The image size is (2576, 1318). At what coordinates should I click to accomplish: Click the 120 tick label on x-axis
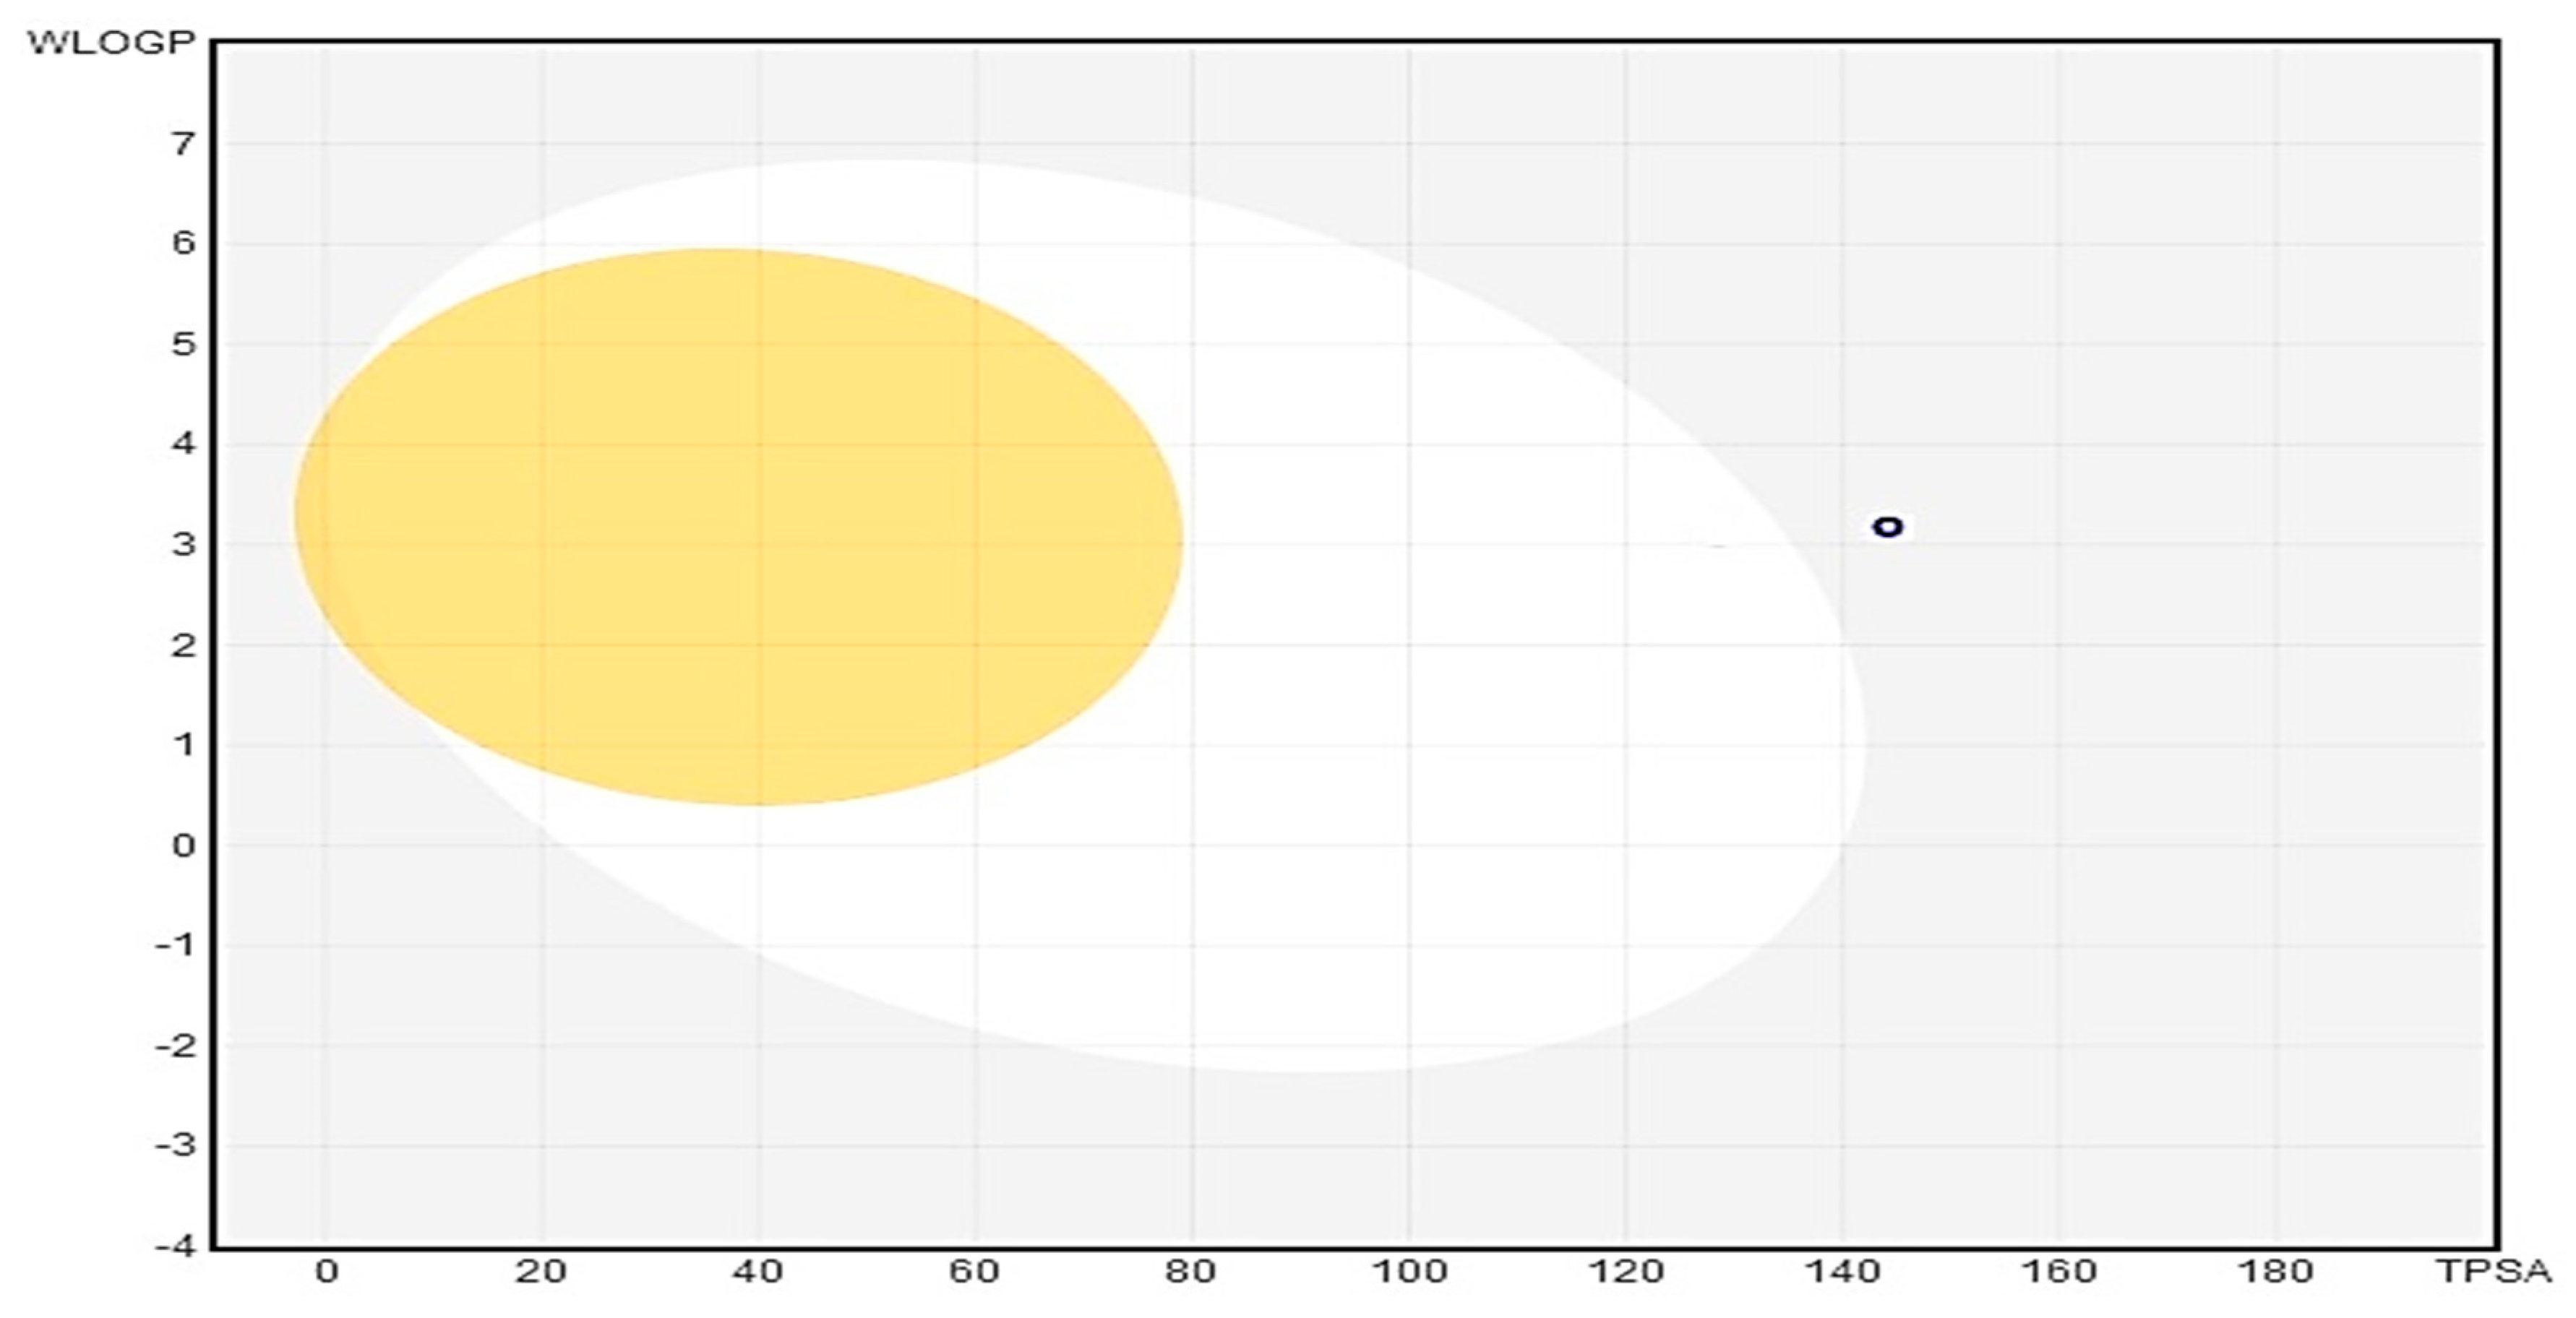(x=1625, y=1272)
